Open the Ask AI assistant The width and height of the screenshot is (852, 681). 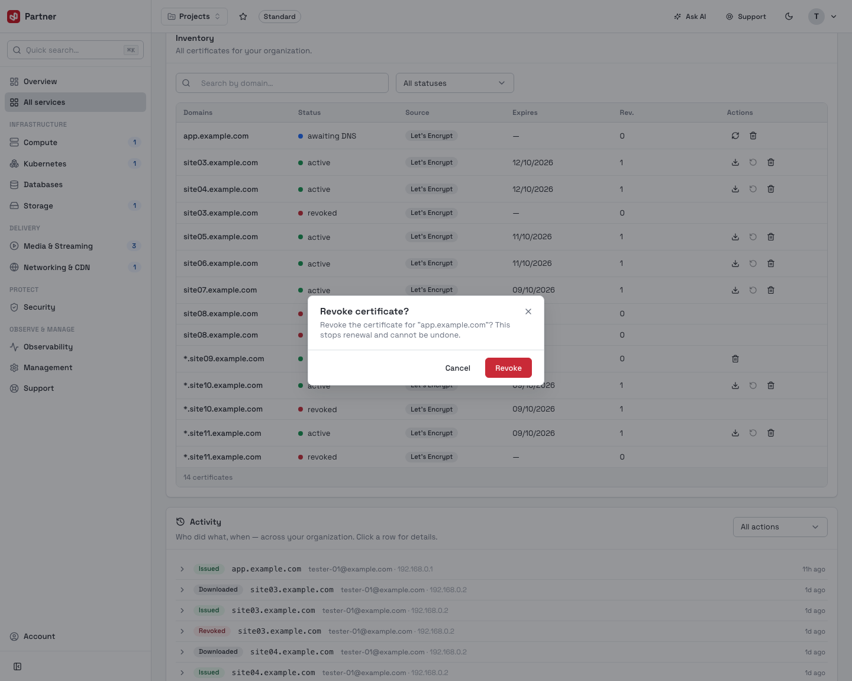690,17
